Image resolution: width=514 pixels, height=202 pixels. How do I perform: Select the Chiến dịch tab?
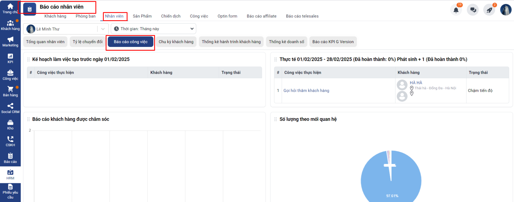(x=171, y=16)
